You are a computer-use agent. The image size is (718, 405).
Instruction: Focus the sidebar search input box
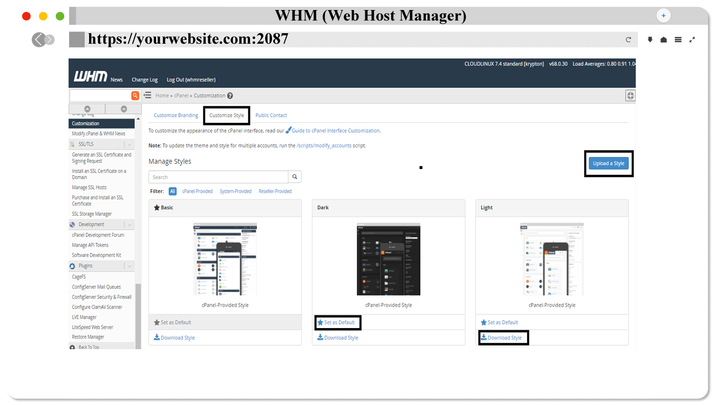100,95
